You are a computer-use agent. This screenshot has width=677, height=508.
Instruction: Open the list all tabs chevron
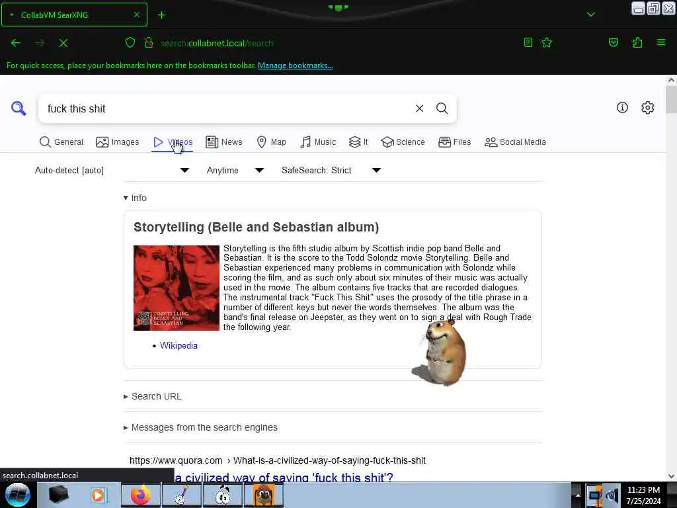click(590, 15)
